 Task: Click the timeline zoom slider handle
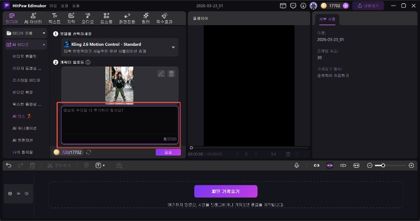[x=383, y=166]
